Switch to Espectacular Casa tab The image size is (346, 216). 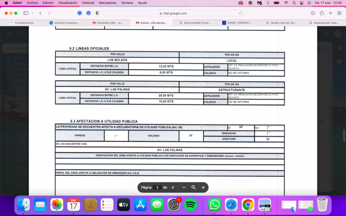[x=324, y=23]
